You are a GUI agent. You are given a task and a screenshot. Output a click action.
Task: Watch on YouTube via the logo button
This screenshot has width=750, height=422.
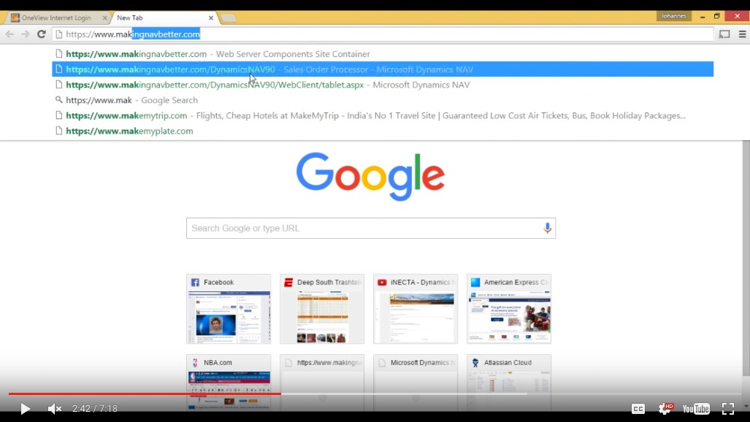point(696,409)
